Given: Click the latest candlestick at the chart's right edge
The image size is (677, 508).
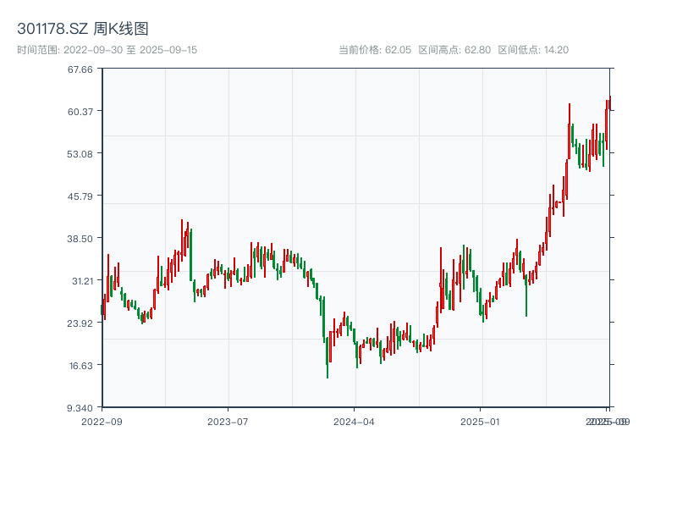Looking at the screenshot, I should 610,103.
